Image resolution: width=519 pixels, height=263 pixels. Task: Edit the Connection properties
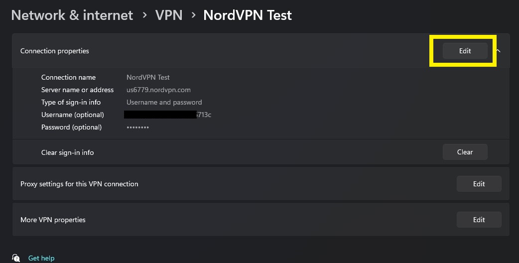[x=465, y=51]
